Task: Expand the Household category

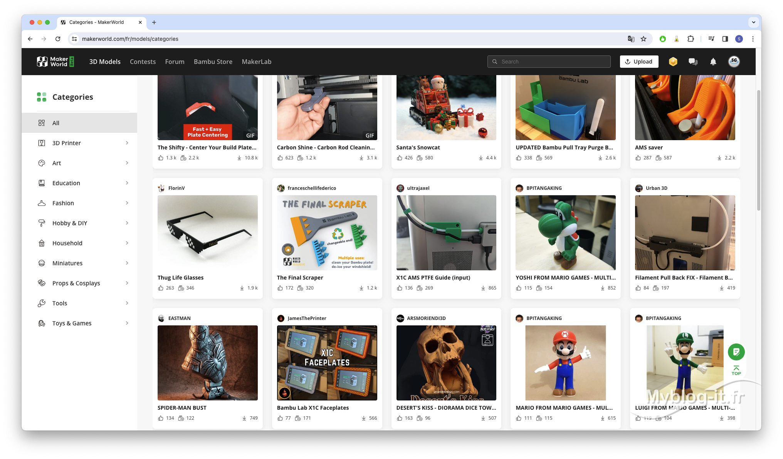Action: tap(127, 243)
